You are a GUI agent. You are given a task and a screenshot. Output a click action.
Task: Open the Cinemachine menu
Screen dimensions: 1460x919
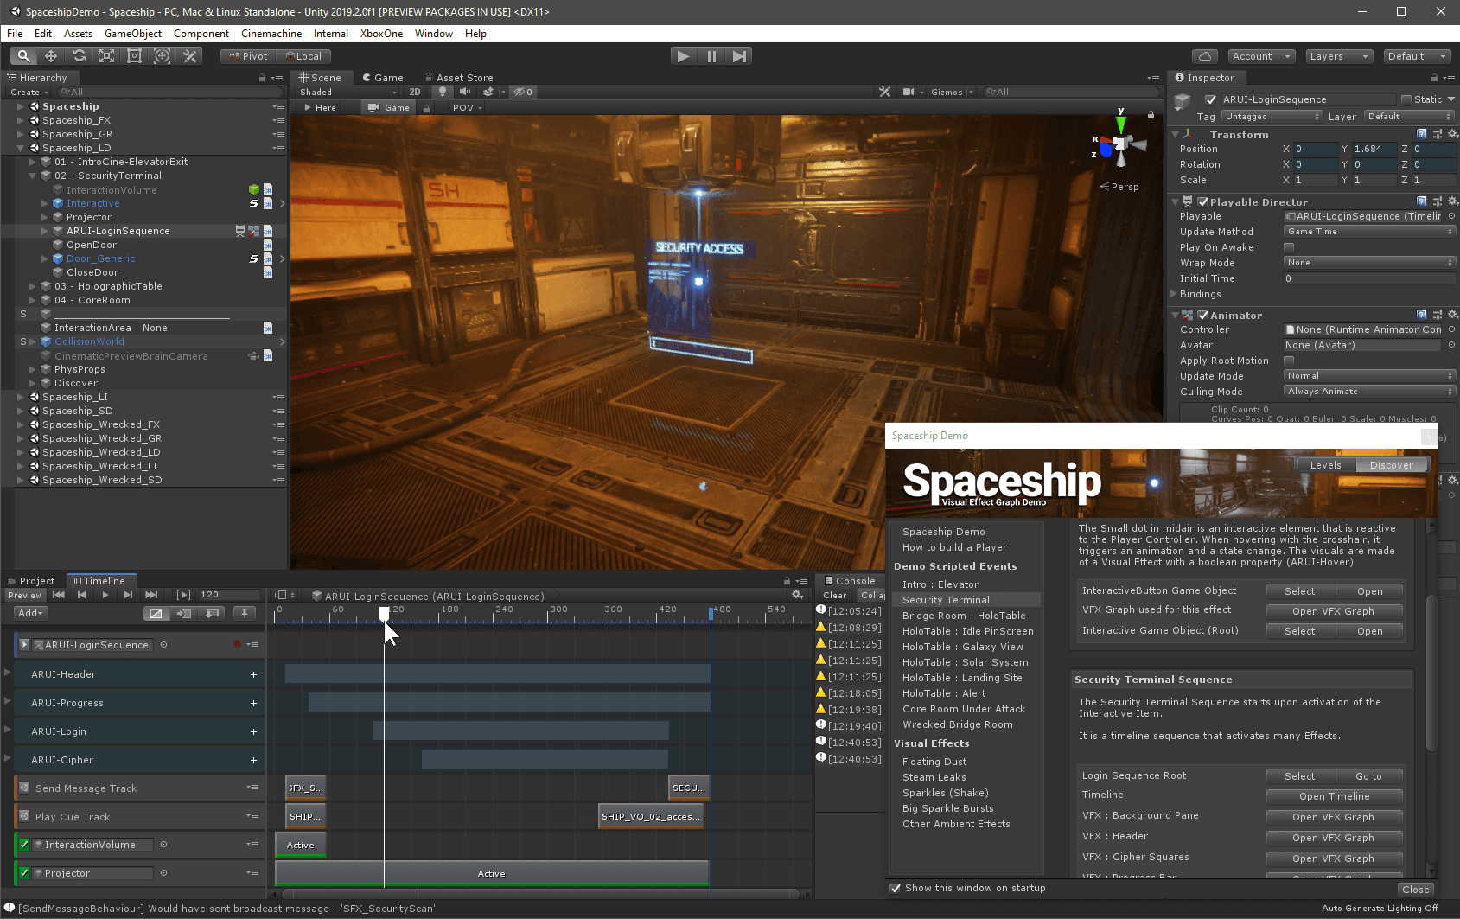[271, 34]
